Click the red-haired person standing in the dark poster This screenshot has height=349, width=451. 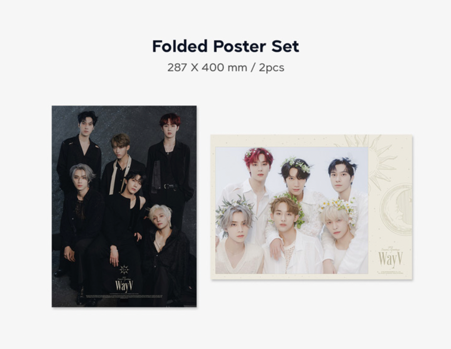click(170, 161)
